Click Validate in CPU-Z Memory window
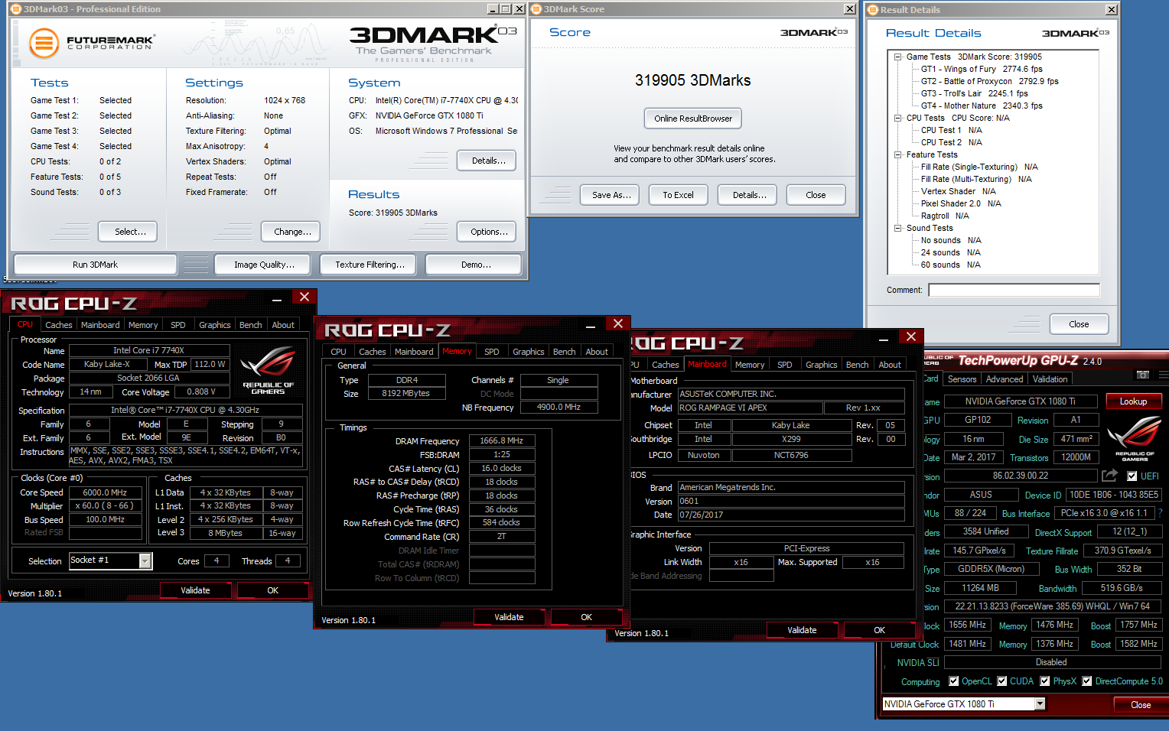Viewport: 1169px width, 731px height. click(x=509, y=617)
